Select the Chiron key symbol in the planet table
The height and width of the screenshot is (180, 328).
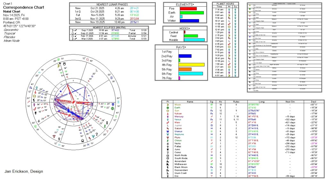point(168,140)
